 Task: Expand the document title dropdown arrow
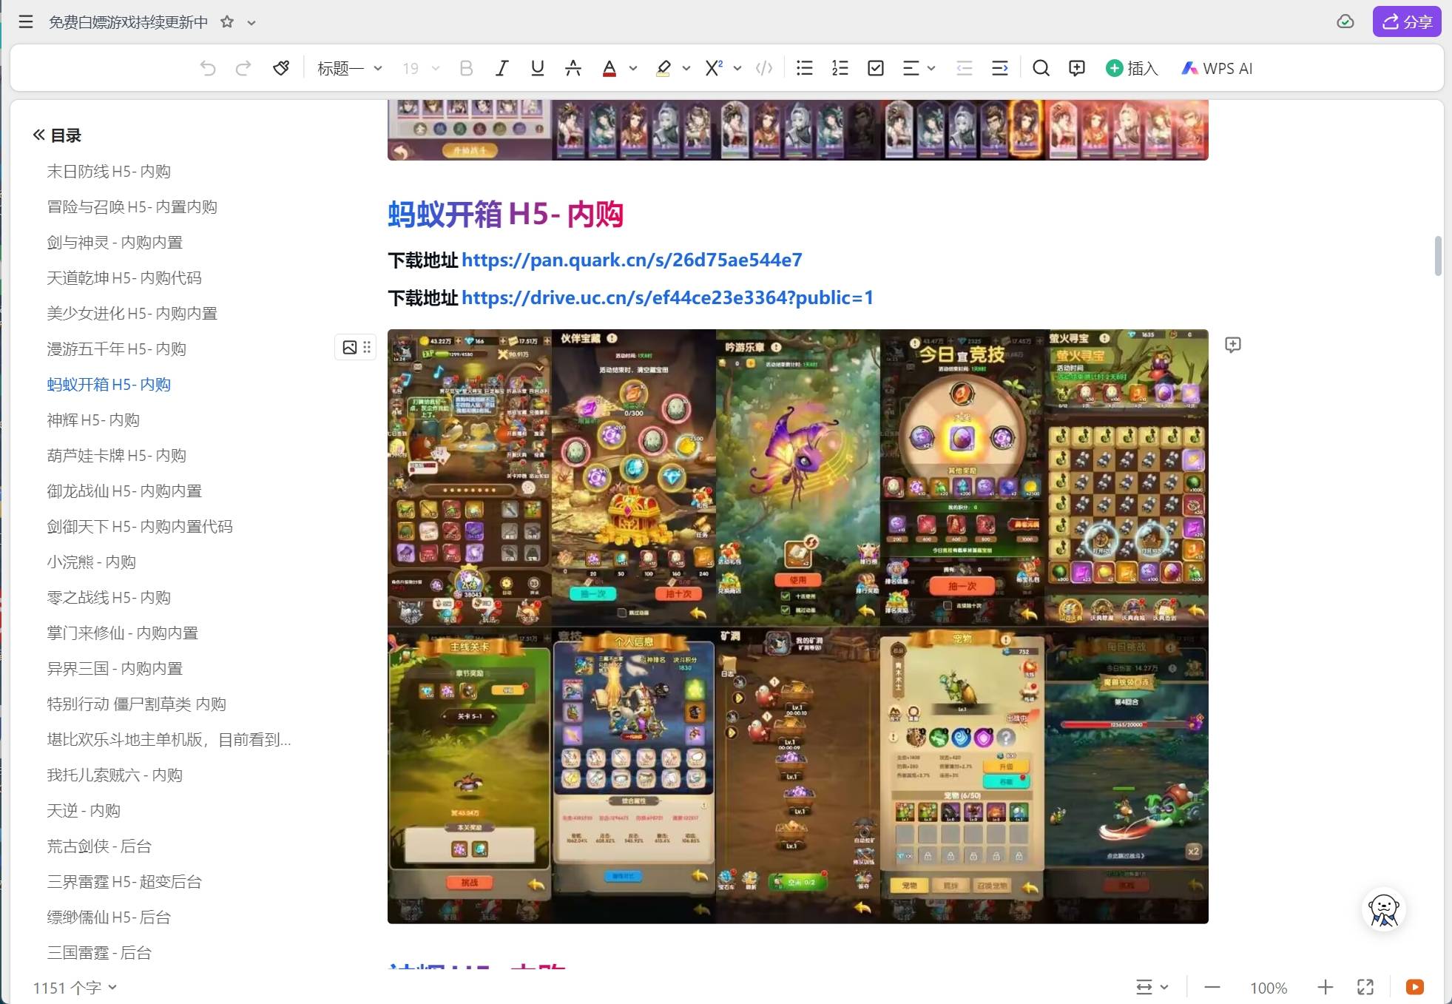[x=251, y=22]
